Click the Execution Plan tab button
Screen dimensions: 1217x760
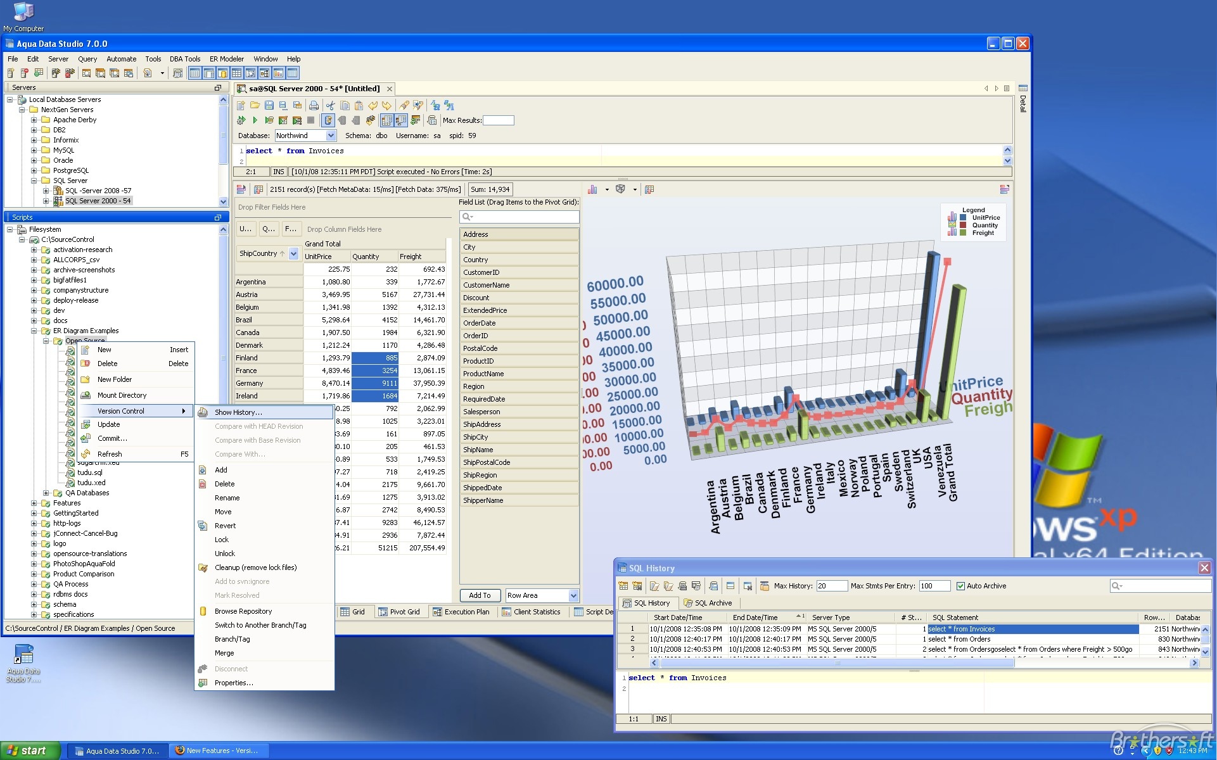pyautogui.click(x=461, y=612)
